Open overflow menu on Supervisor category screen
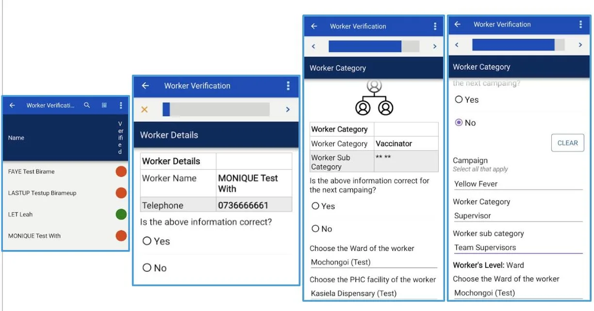The height and width of the screenshot is (311, 594). pos(580,24)
